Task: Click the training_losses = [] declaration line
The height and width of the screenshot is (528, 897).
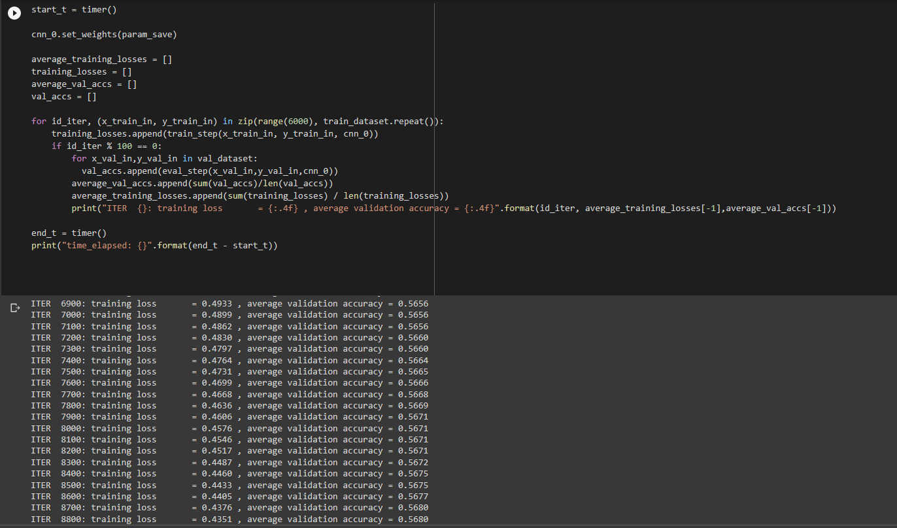Action: click(x=81, y=71)
